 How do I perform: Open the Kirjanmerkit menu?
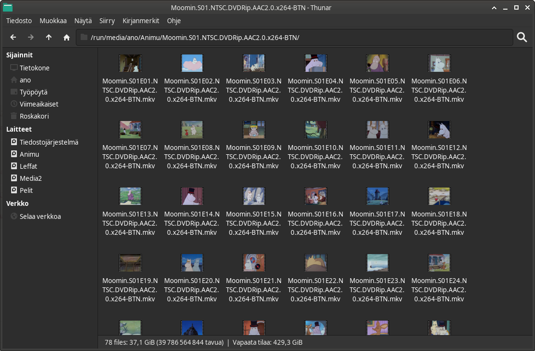141,21
